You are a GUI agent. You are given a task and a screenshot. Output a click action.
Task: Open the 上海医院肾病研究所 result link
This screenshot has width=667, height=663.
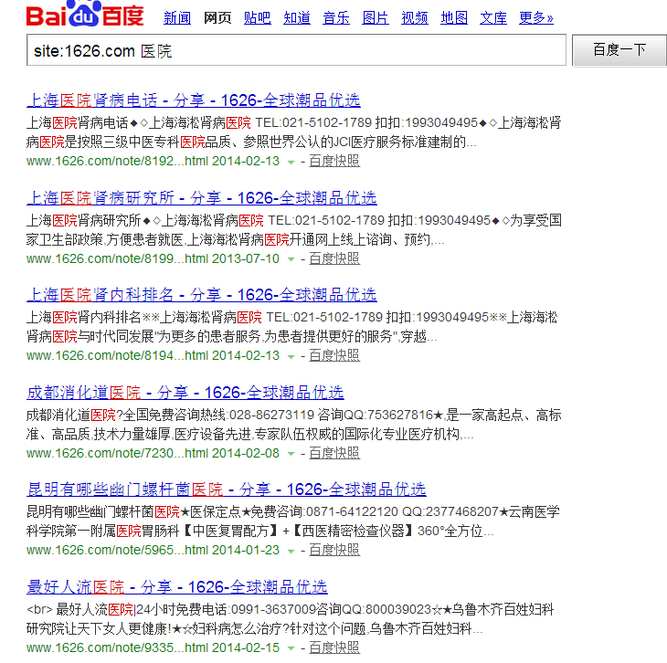[201, 198]
